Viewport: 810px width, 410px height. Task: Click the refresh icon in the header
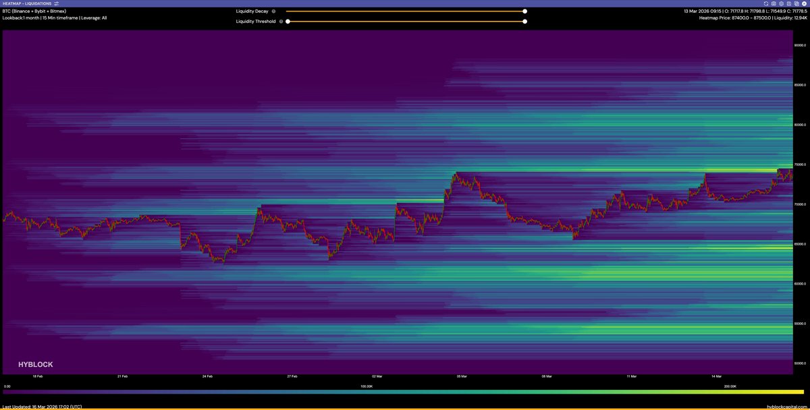pos(766,3)
